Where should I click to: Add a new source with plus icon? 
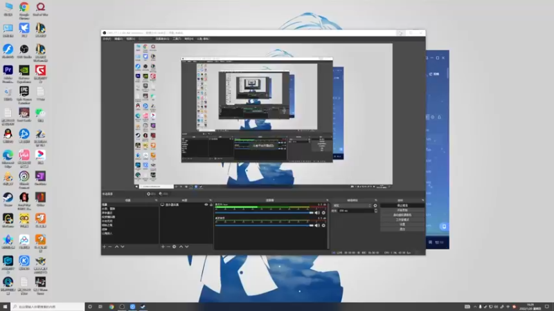point(163,247)
